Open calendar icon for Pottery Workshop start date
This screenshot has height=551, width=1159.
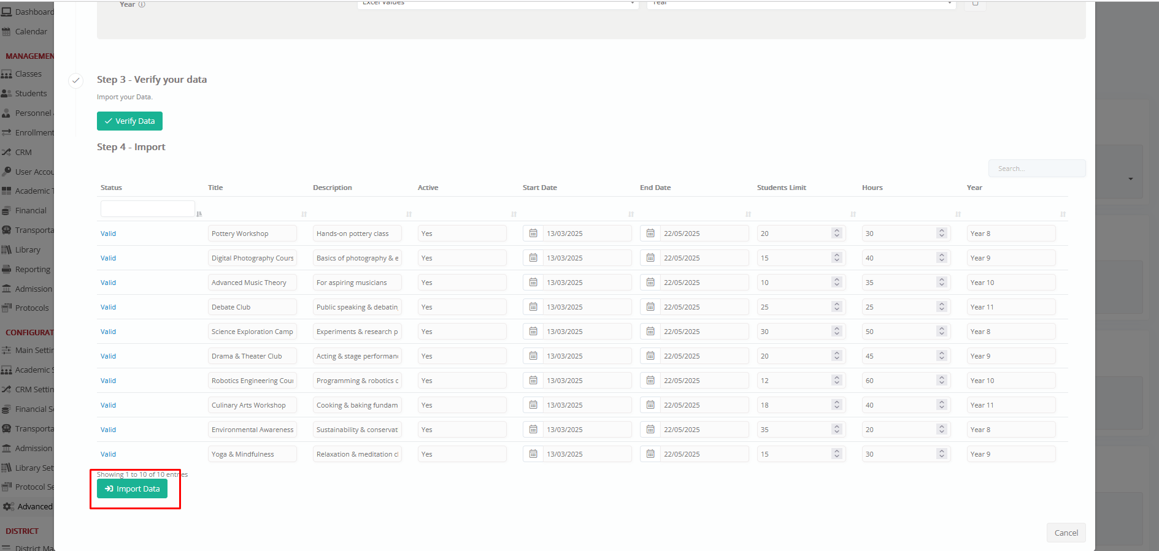[x=533, y=234]
